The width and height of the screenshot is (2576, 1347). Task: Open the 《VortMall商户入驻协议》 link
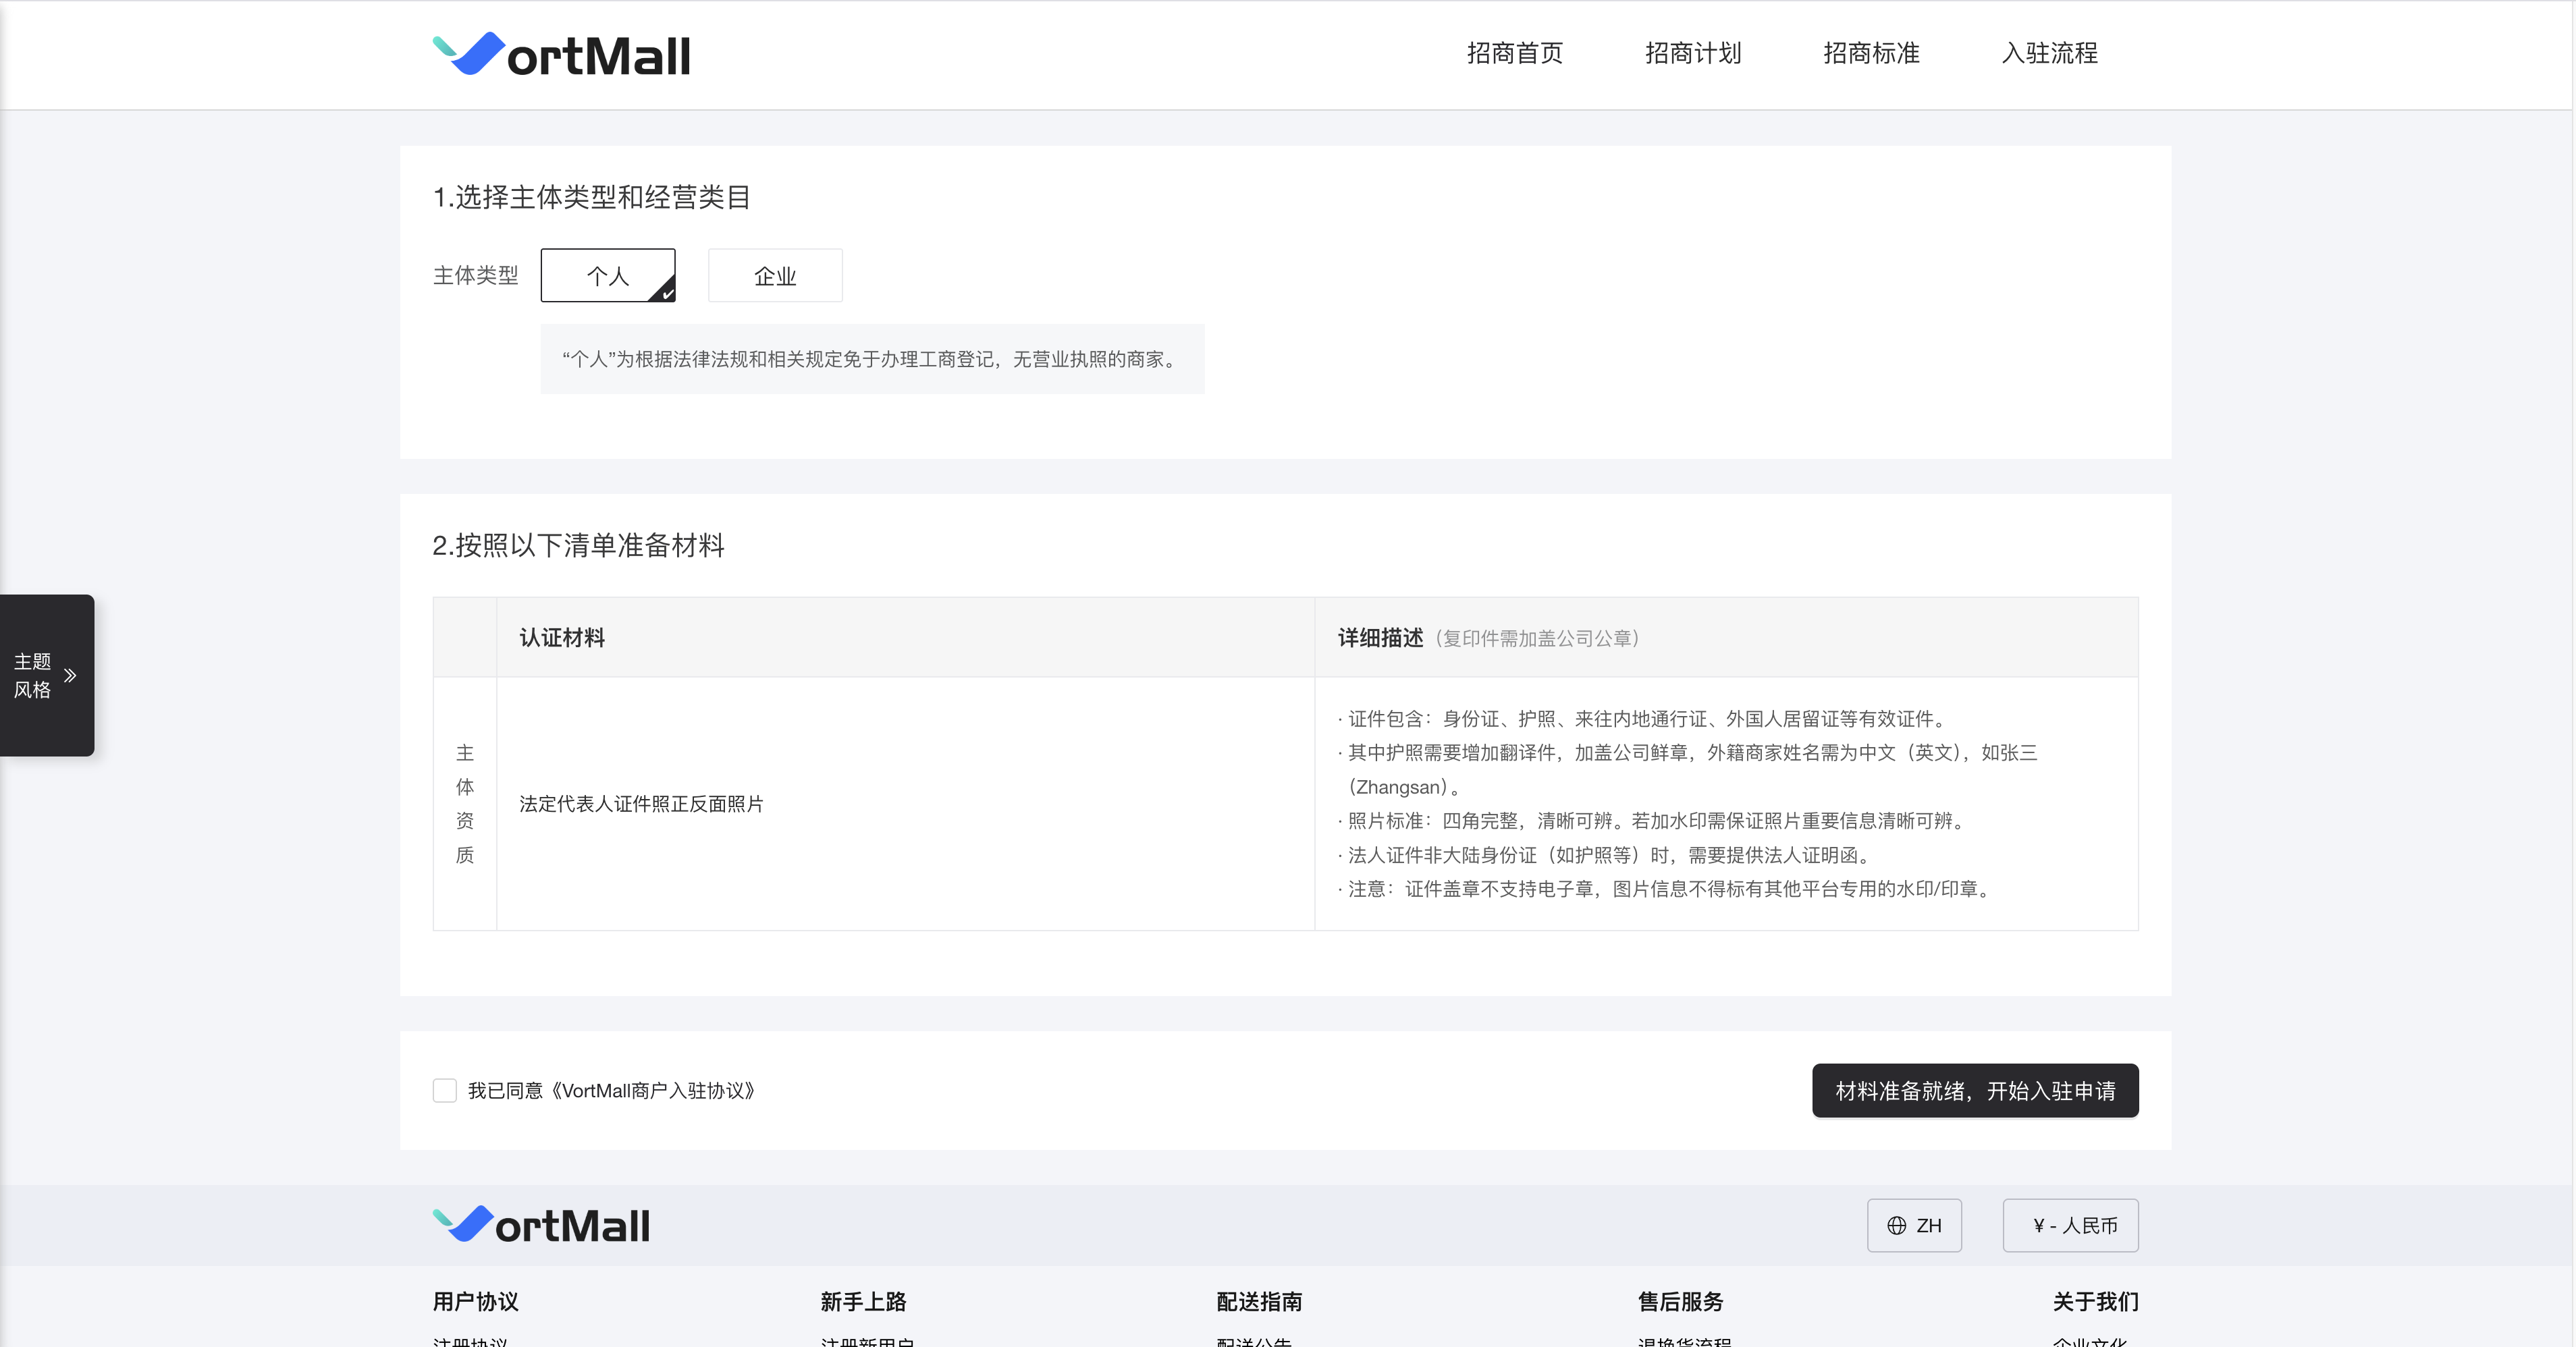click(x=654, y=1091)
